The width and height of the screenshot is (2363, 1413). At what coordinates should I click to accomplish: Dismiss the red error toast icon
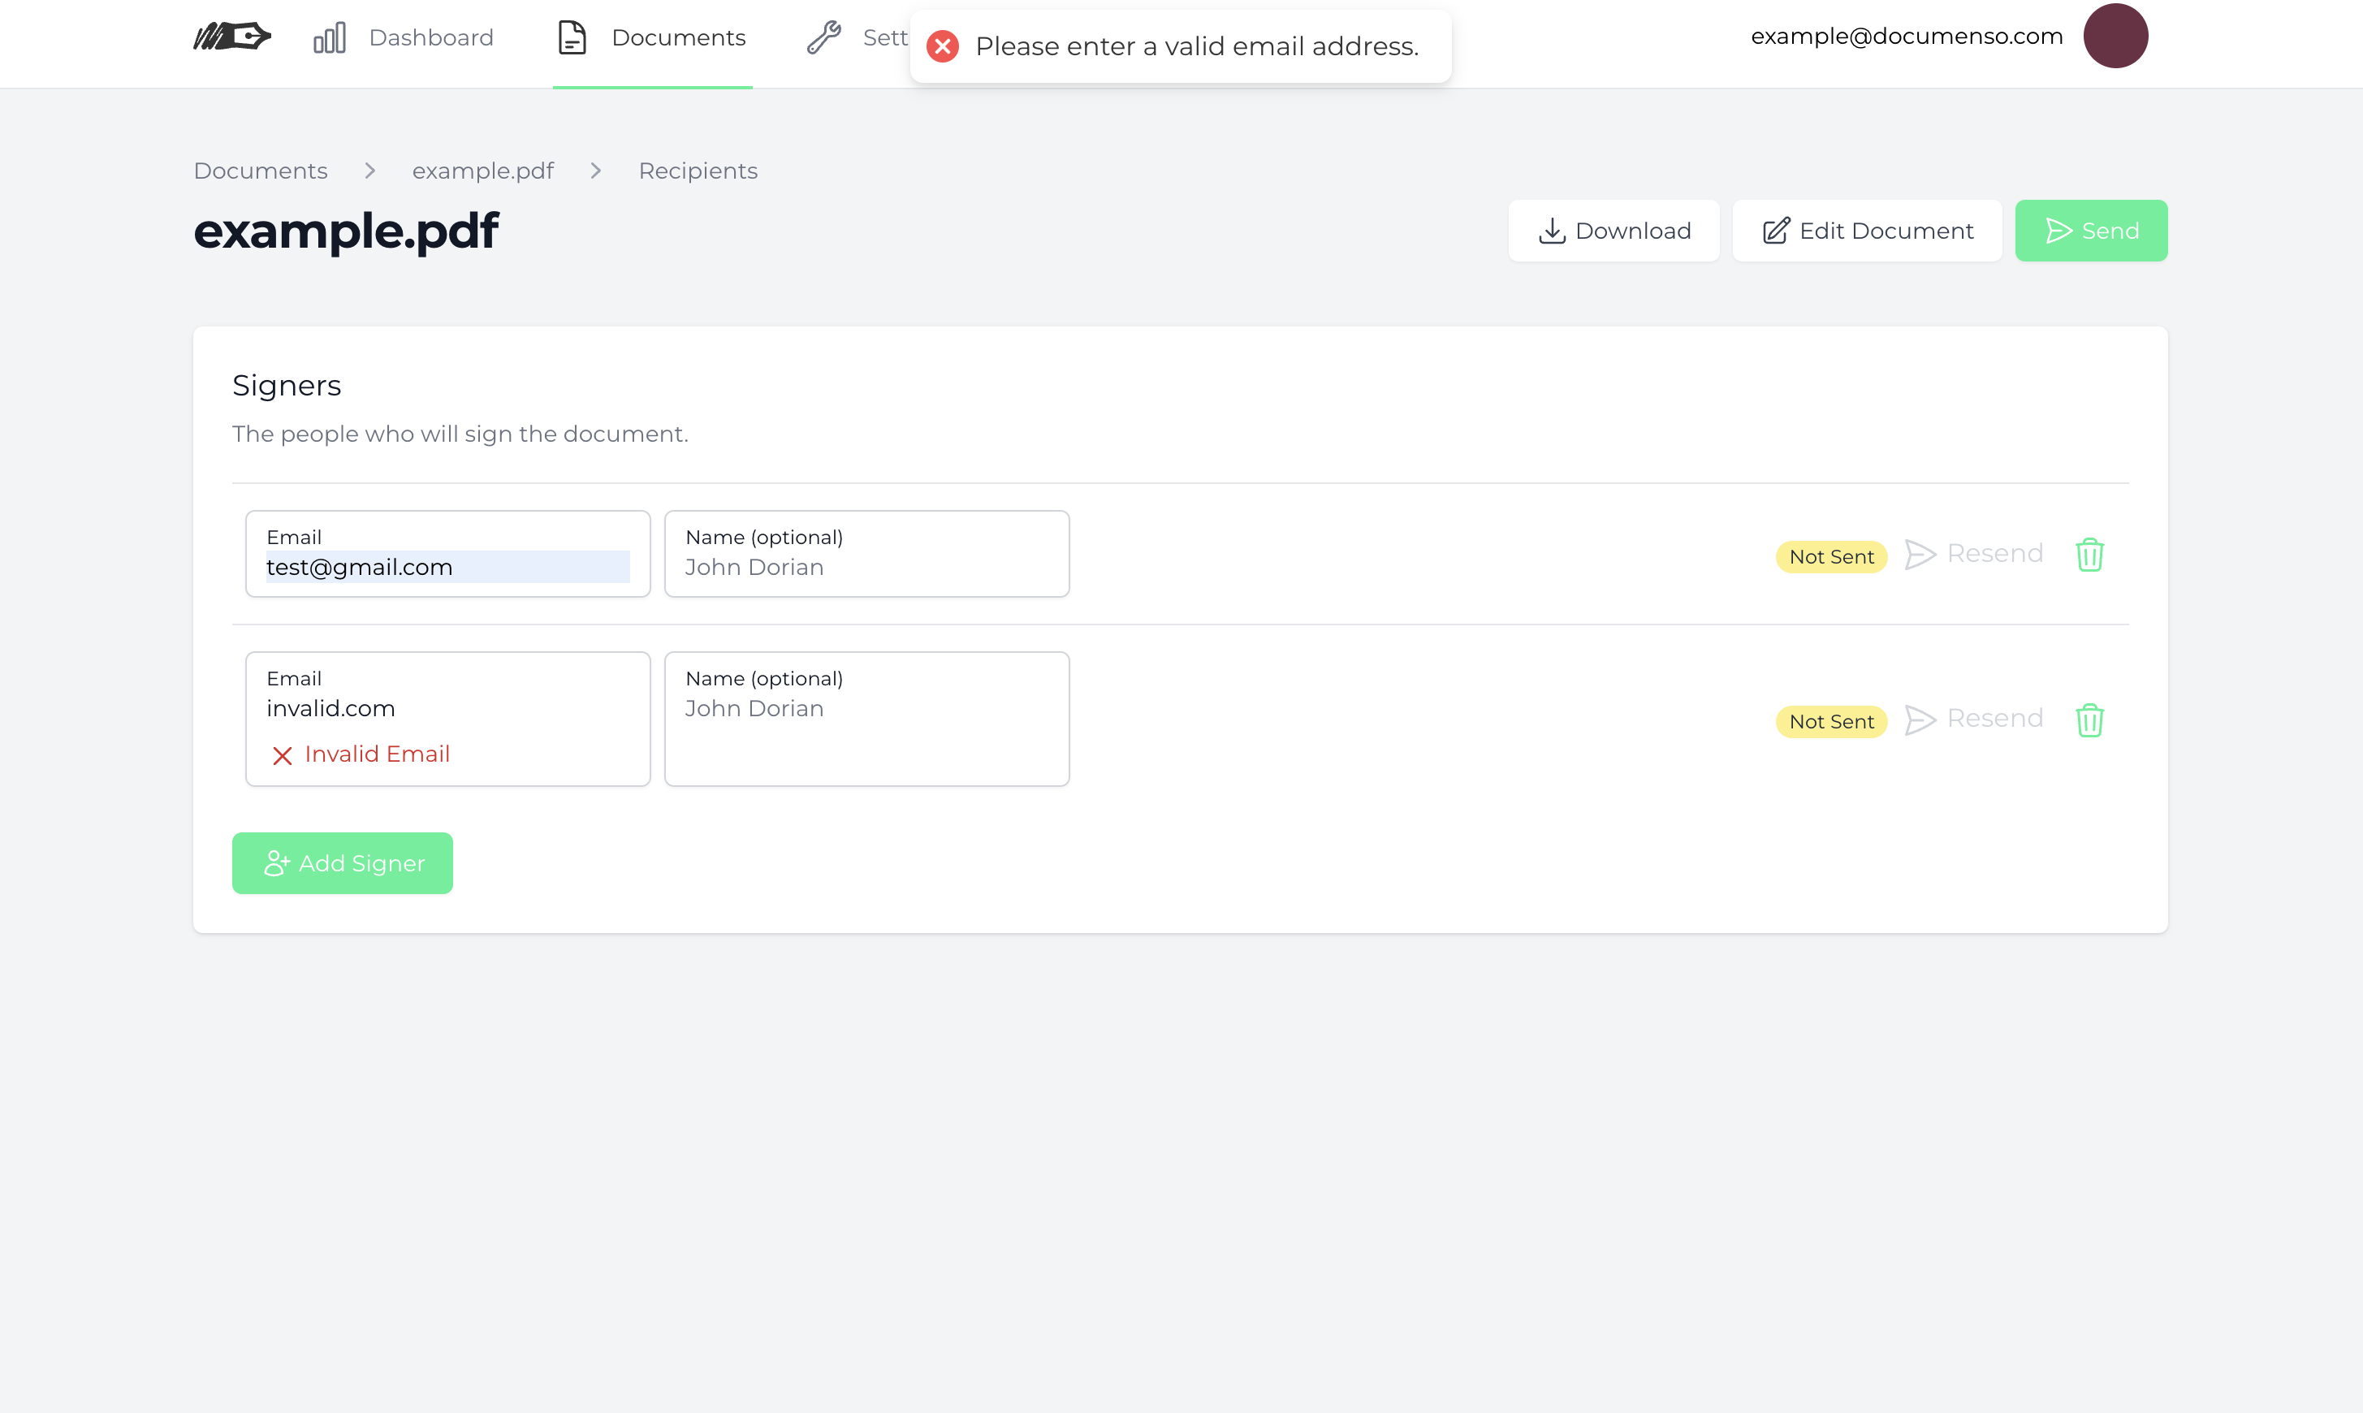point(943,46)
